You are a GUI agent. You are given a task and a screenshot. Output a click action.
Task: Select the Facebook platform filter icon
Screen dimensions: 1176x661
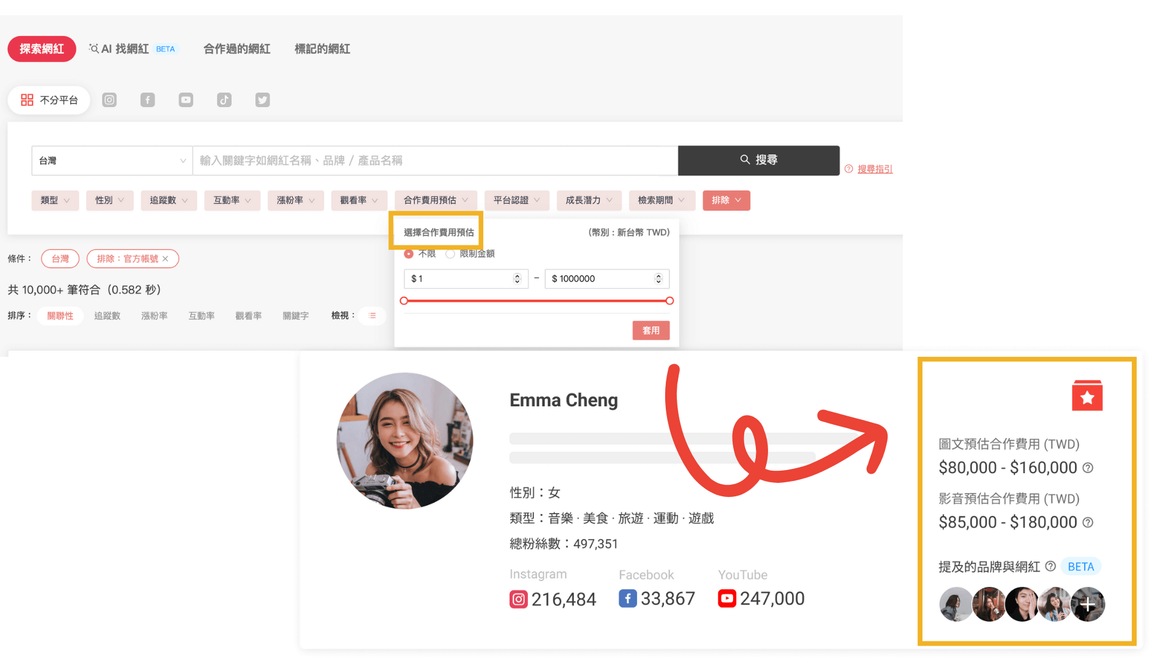click(x=148, y=100)
